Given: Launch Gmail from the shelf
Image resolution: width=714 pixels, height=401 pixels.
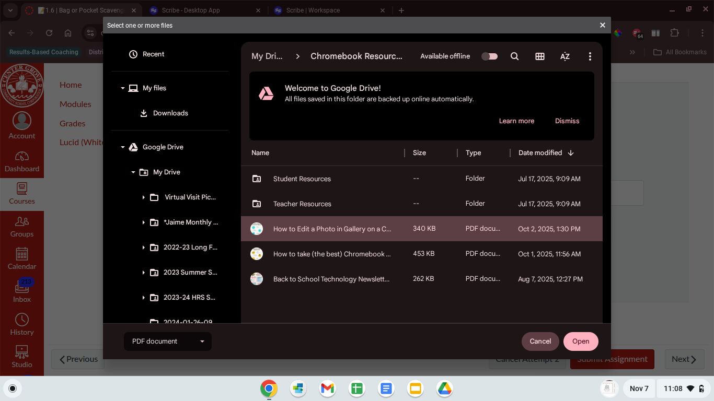Looking at the screenshot, I should 328,388.
